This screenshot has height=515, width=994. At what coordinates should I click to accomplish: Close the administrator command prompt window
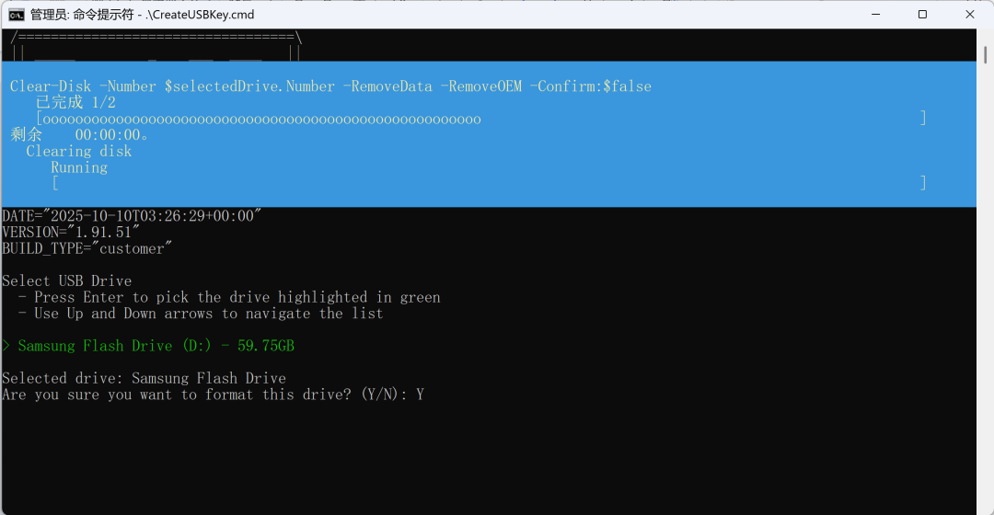pos(970,14)
